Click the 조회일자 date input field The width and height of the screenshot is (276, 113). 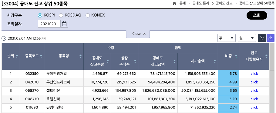pyautogui.click(x=49, y=24)
